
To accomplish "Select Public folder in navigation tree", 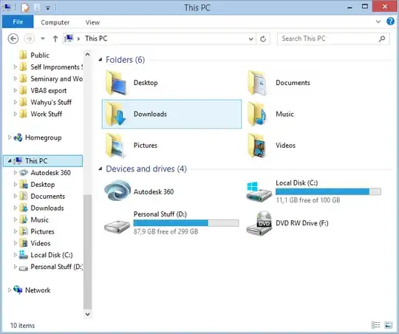I will [40, 55].
